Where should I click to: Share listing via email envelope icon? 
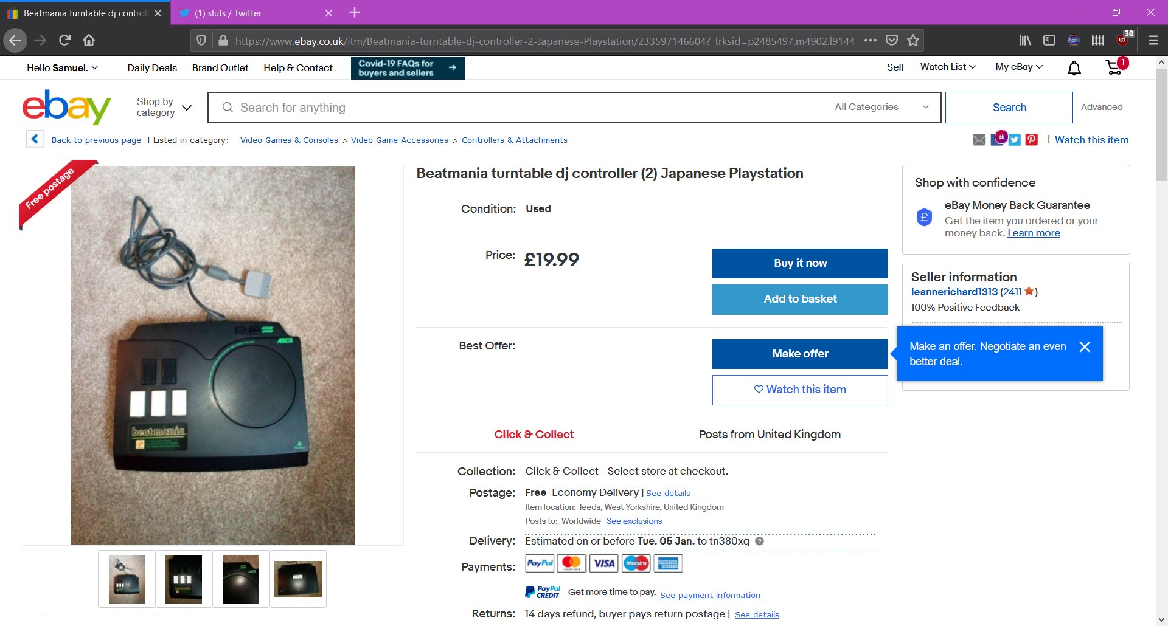tap(979, 140)
